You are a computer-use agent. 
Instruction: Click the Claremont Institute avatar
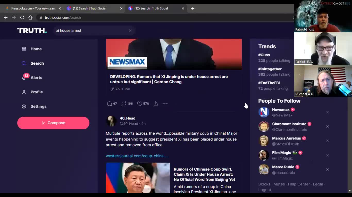tap(264, 126)
